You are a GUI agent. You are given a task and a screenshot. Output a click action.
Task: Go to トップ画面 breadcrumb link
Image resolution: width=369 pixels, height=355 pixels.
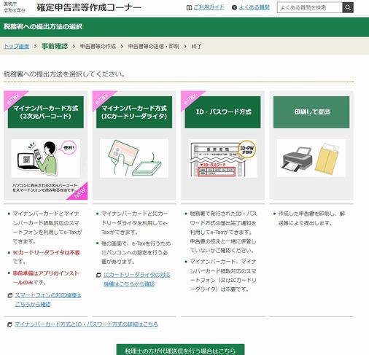pos(16,46)
